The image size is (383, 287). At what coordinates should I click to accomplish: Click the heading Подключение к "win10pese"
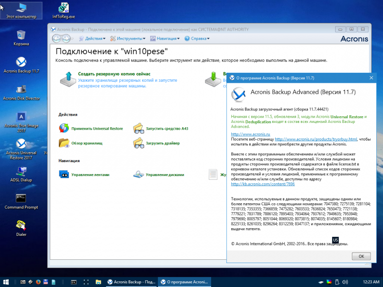pyautogui.click(x=112, y=52)
